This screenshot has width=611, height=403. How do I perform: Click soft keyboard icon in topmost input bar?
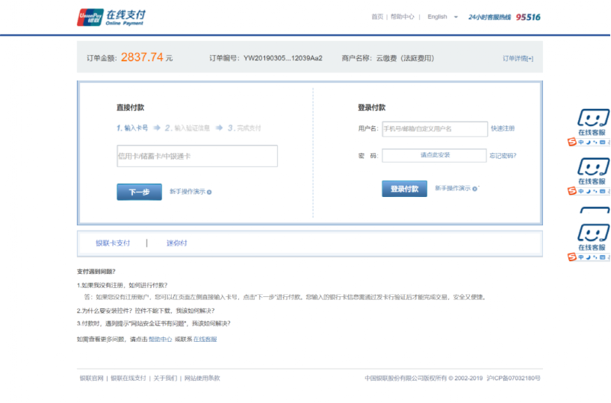tap(603, 142)
